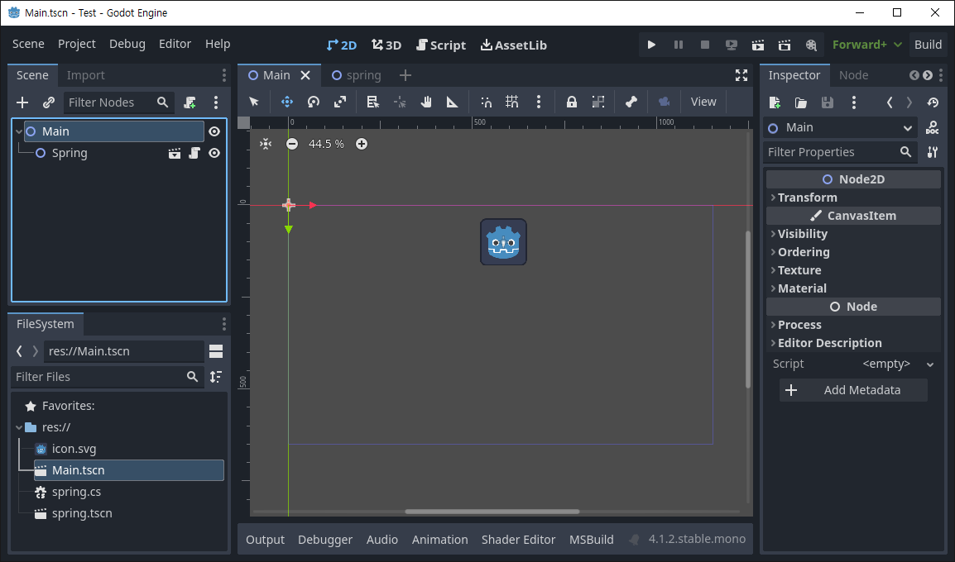The image size is (955, 562).
Task: Click the Build button
Action: click(x=928, y=45)
